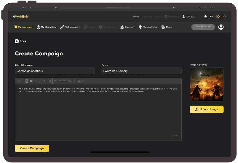Apply bold formatting in the editor
Viewport: 238px width, 163px height.
36,81
